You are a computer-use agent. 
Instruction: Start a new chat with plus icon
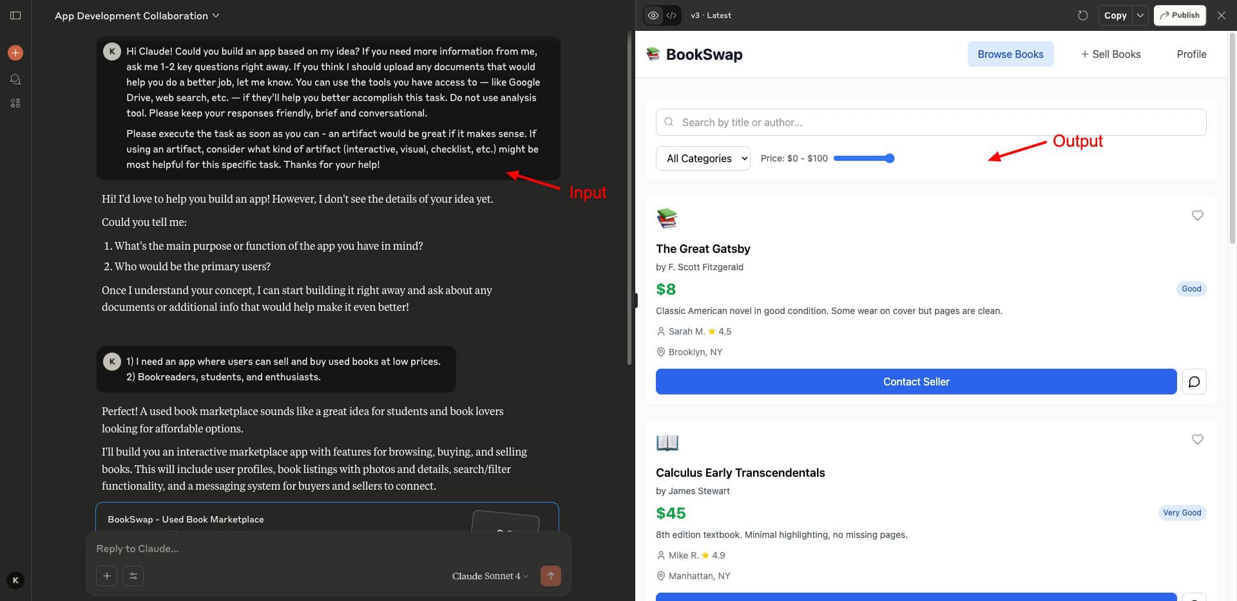[x=15, y=53]
